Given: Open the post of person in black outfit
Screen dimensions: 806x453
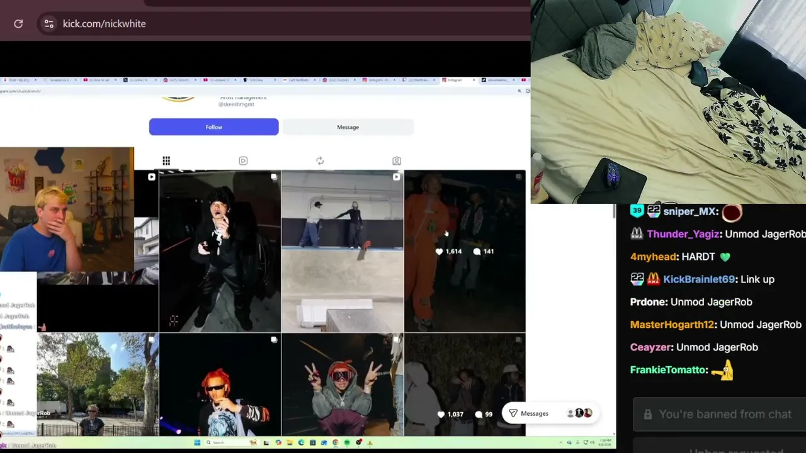Looking at the screenshot, I should (x=220, y=251).
